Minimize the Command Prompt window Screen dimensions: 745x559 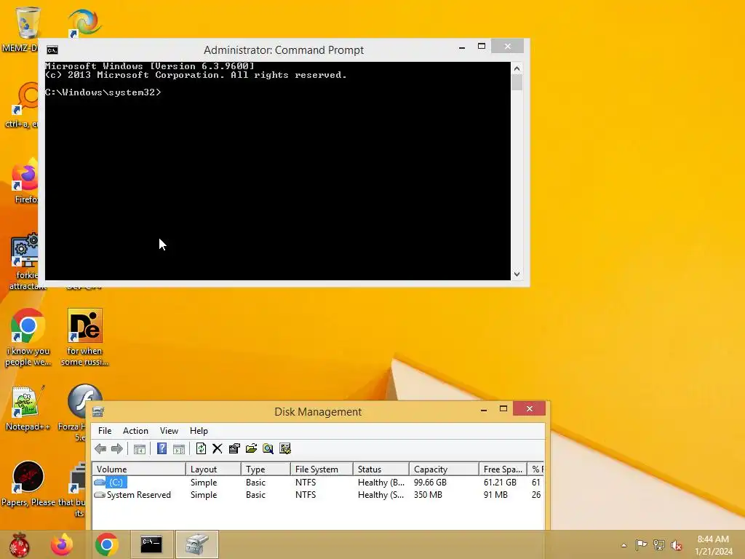[x=462, y=47]
